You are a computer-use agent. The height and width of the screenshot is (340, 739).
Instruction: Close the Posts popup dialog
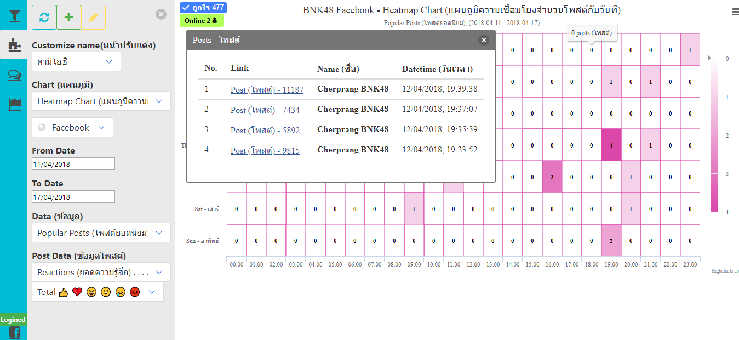tap(483, 40)
